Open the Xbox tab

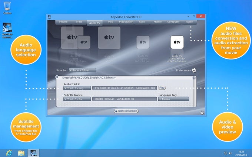click(x=142, y=22)
